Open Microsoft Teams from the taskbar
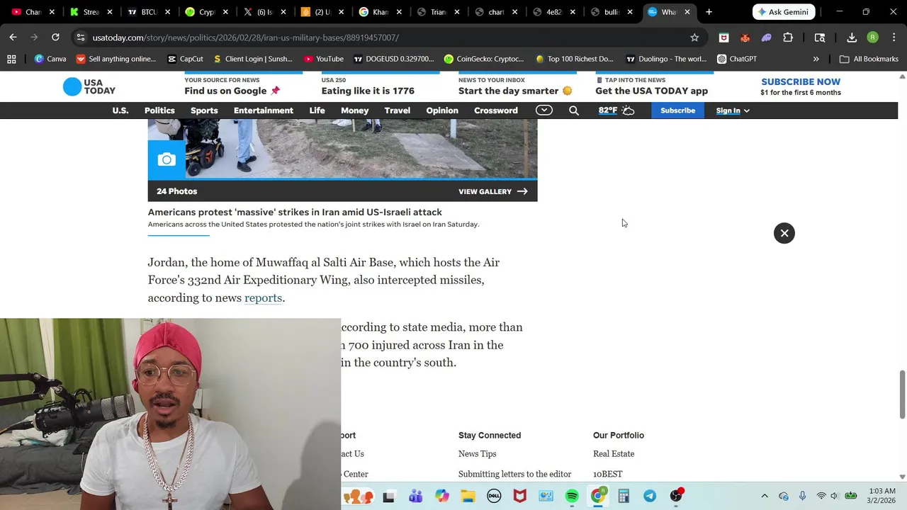This screenshot has width=907, height=510. pos(416,496)
